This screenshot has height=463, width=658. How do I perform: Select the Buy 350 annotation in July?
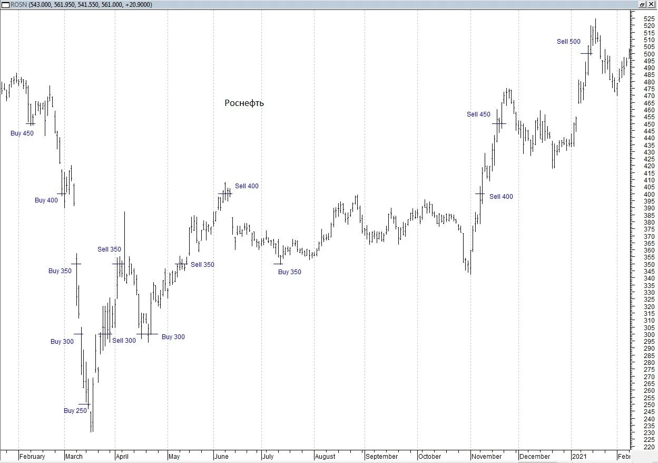[290, 272]
